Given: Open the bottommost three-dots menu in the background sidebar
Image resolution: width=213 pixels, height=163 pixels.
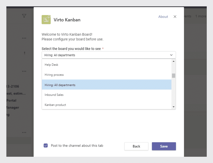Looking at the screenshot, I should tap(24, 132).
